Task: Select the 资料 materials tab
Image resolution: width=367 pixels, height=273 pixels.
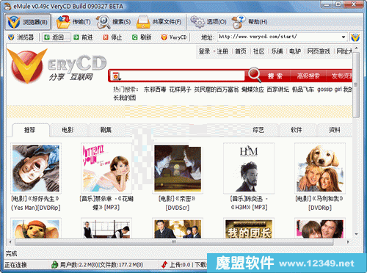Action: (335, 130)
